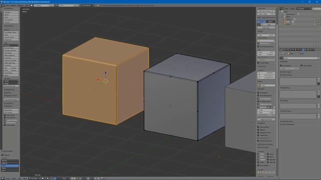Screen dimensions: 321x180
Task: Open the World properties tab
Action: (293, 49)
